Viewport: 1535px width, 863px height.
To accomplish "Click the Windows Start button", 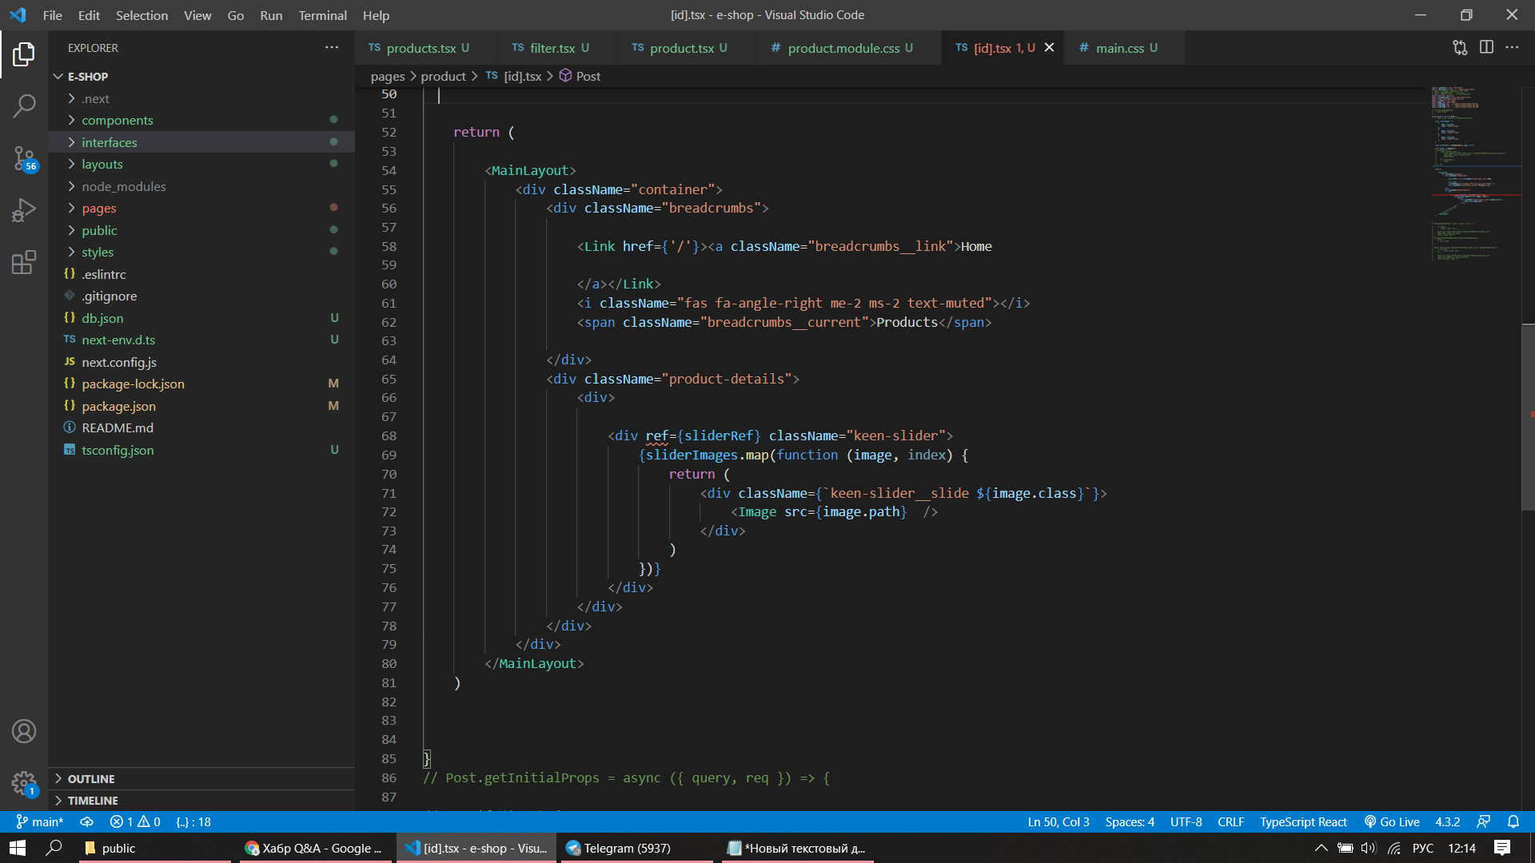I will tap(18, 848).
